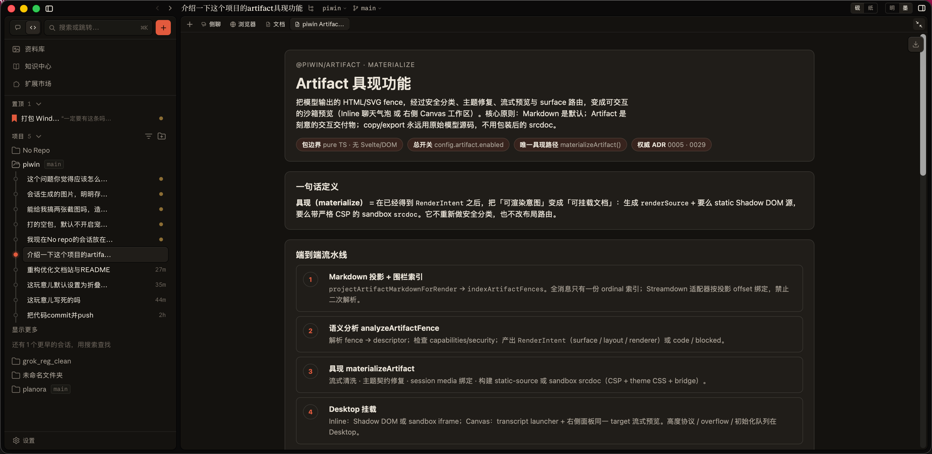932x454 pixels.
Task: Click step 2 语义分析 analyzeArtifactFence card
Action: 549,334
